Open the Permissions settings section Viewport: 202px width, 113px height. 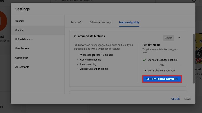tap(22, 48)
